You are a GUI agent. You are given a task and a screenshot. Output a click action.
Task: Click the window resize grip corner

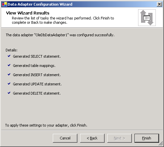click(160, 143)
